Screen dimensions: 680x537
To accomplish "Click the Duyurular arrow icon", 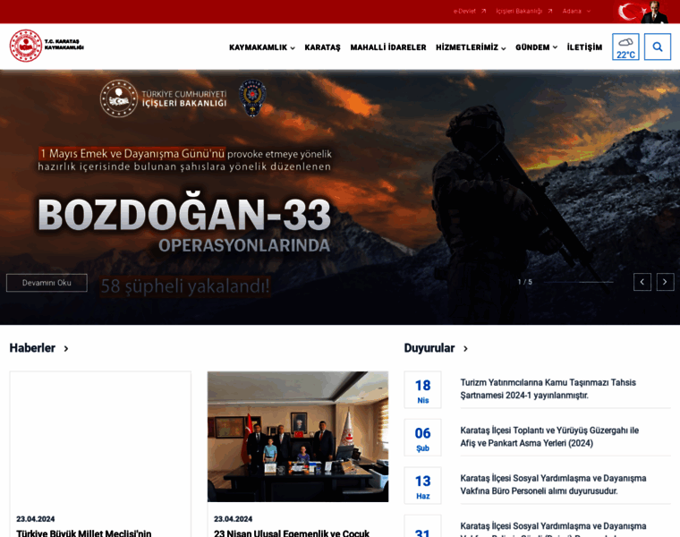I will coord(465,348).
